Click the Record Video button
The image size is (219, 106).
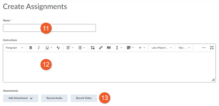pyautogui.click(x=84, y=98)
